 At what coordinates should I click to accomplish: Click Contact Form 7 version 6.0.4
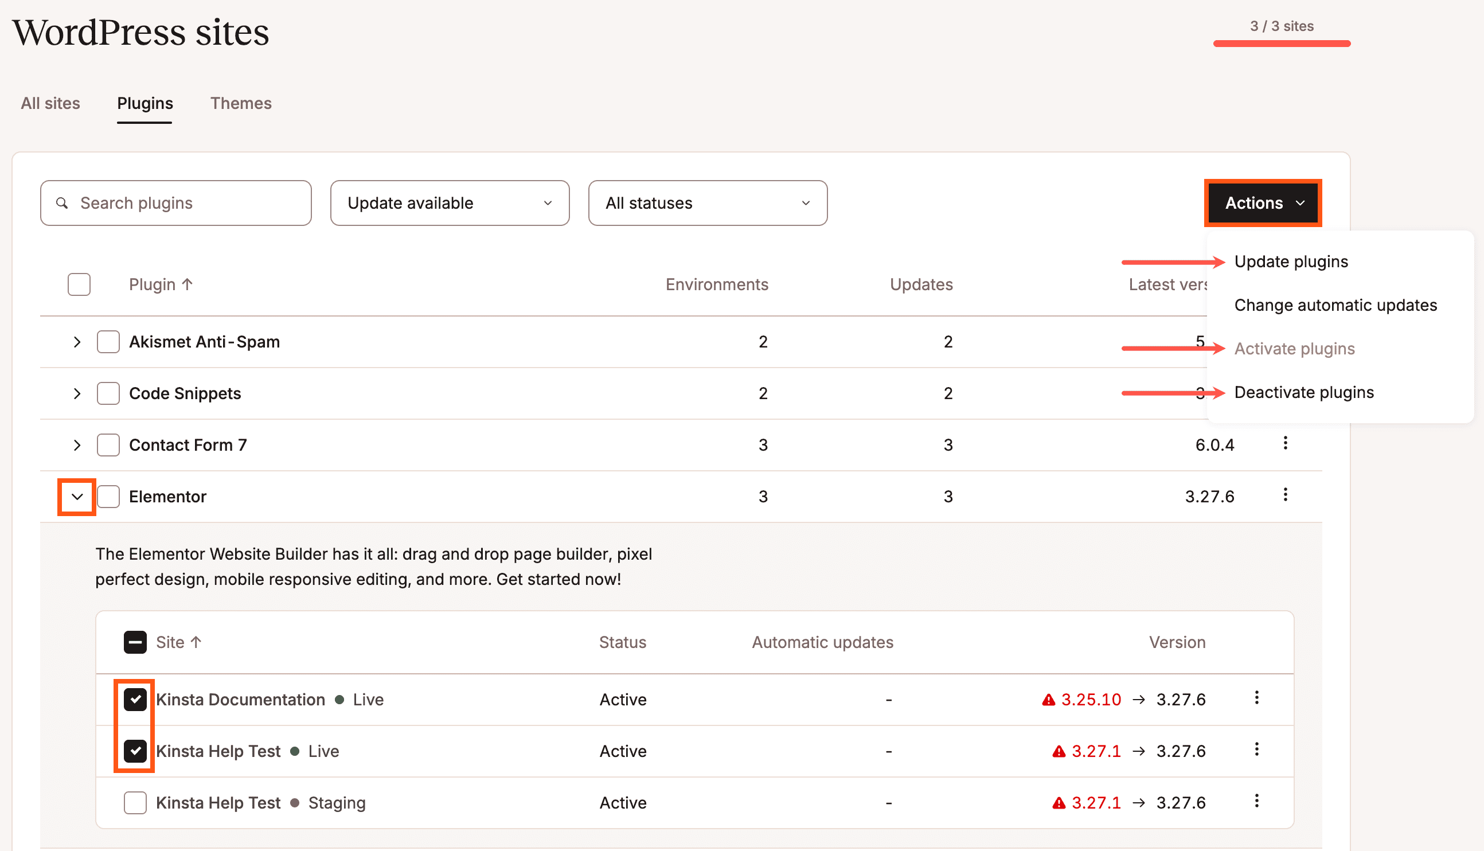coord(1214,445)
